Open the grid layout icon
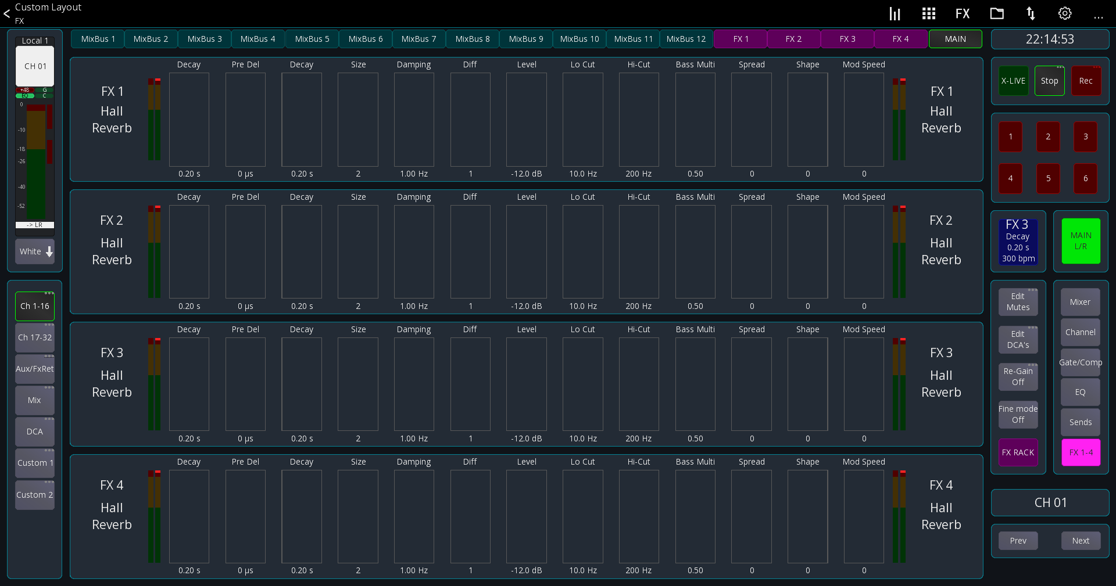The image size is (1116, 586). pyautogui.click(x=929, y=13)
